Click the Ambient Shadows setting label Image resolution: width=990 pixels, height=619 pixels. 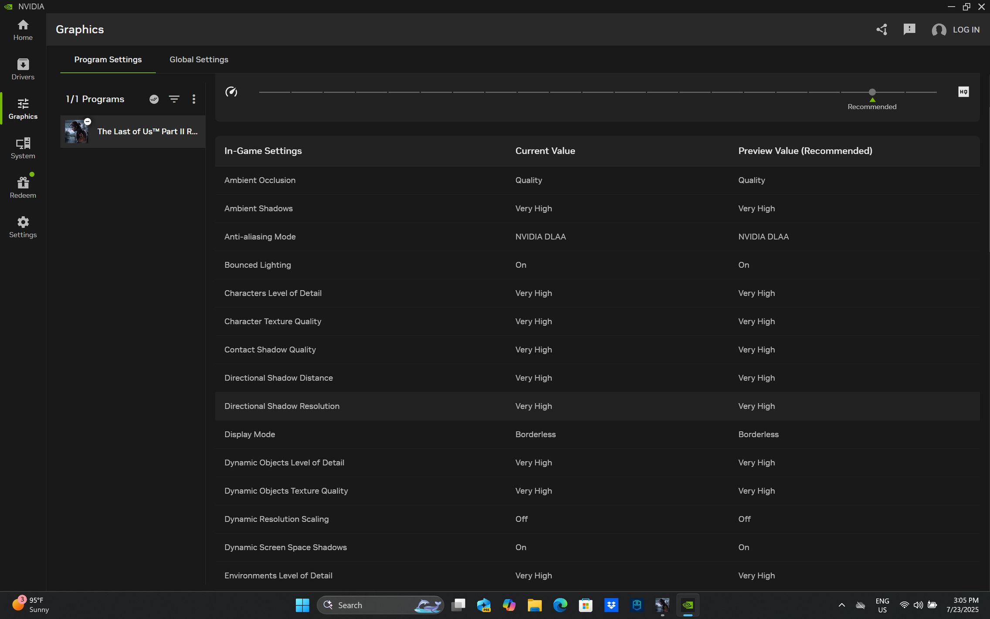click(258, 209)
